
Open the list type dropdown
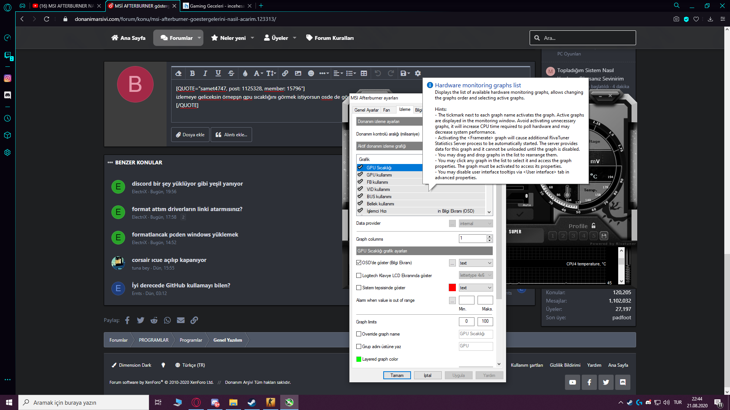351,73
